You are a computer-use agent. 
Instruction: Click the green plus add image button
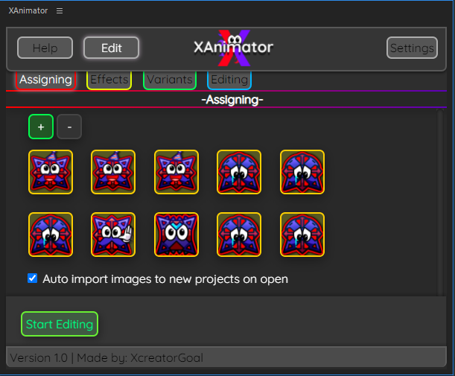[40, 127]
